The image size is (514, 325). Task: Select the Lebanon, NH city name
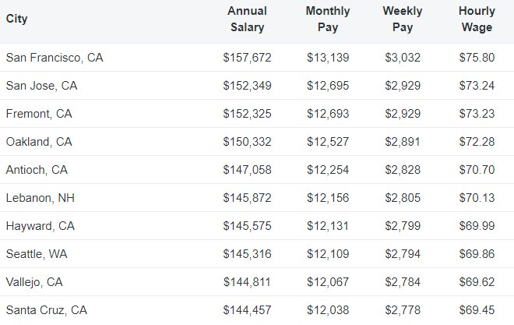point(40,198)
